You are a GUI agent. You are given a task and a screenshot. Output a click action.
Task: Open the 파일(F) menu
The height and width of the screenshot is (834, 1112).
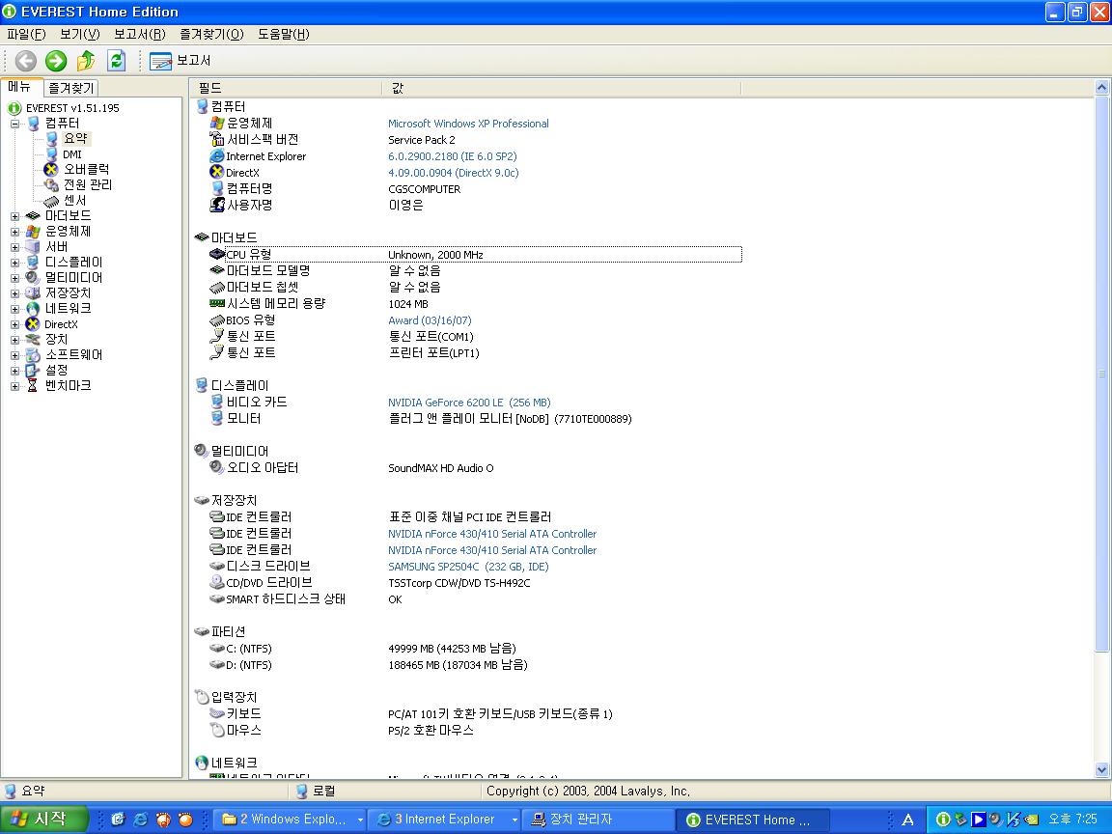tap(26, 34)
